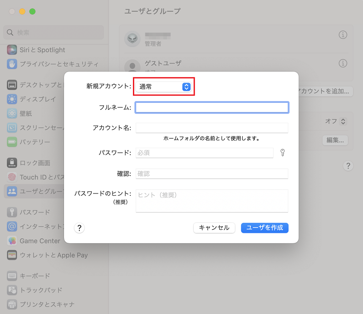This screenshot has width=363, height=314.
Task: Open プライバシーとセキュリティ settings
Action: (x=53, y=64)
